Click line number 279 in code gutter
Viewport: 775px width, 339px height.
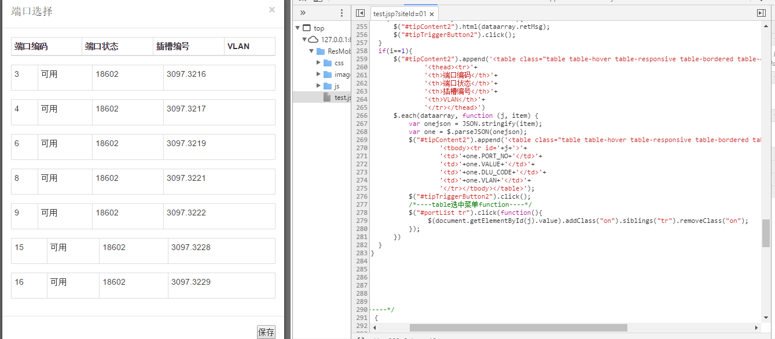(361, 221)
